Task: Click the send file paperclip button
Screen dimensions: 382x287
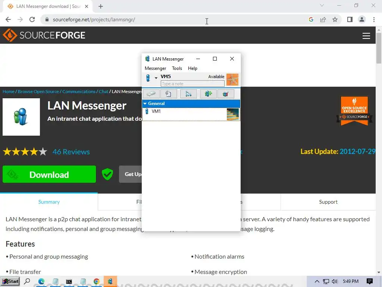Action: (169, 94)
